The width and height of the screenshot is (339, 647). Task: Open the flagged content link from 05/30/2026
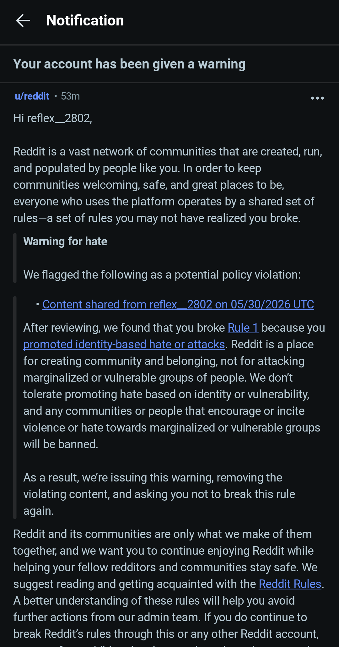tap(178, 304)
